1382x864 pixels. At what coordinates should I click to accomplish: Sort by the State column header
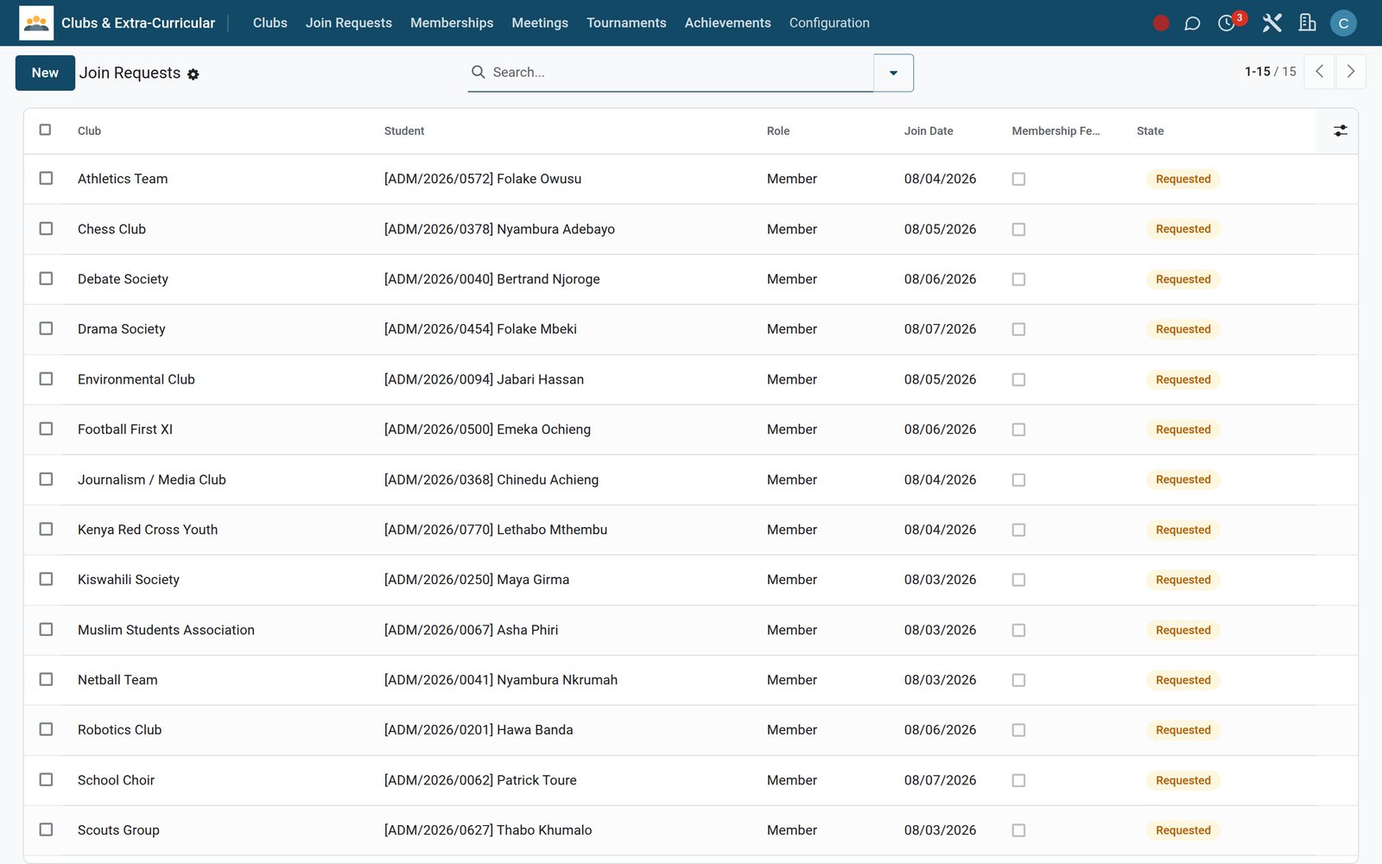click(x=1150, y=131)
